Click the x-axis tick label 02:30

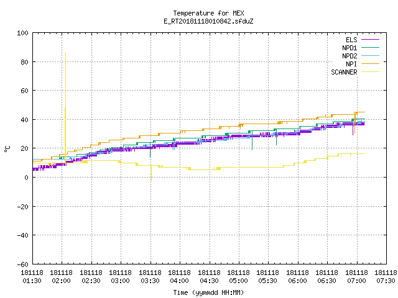(91, 281)
